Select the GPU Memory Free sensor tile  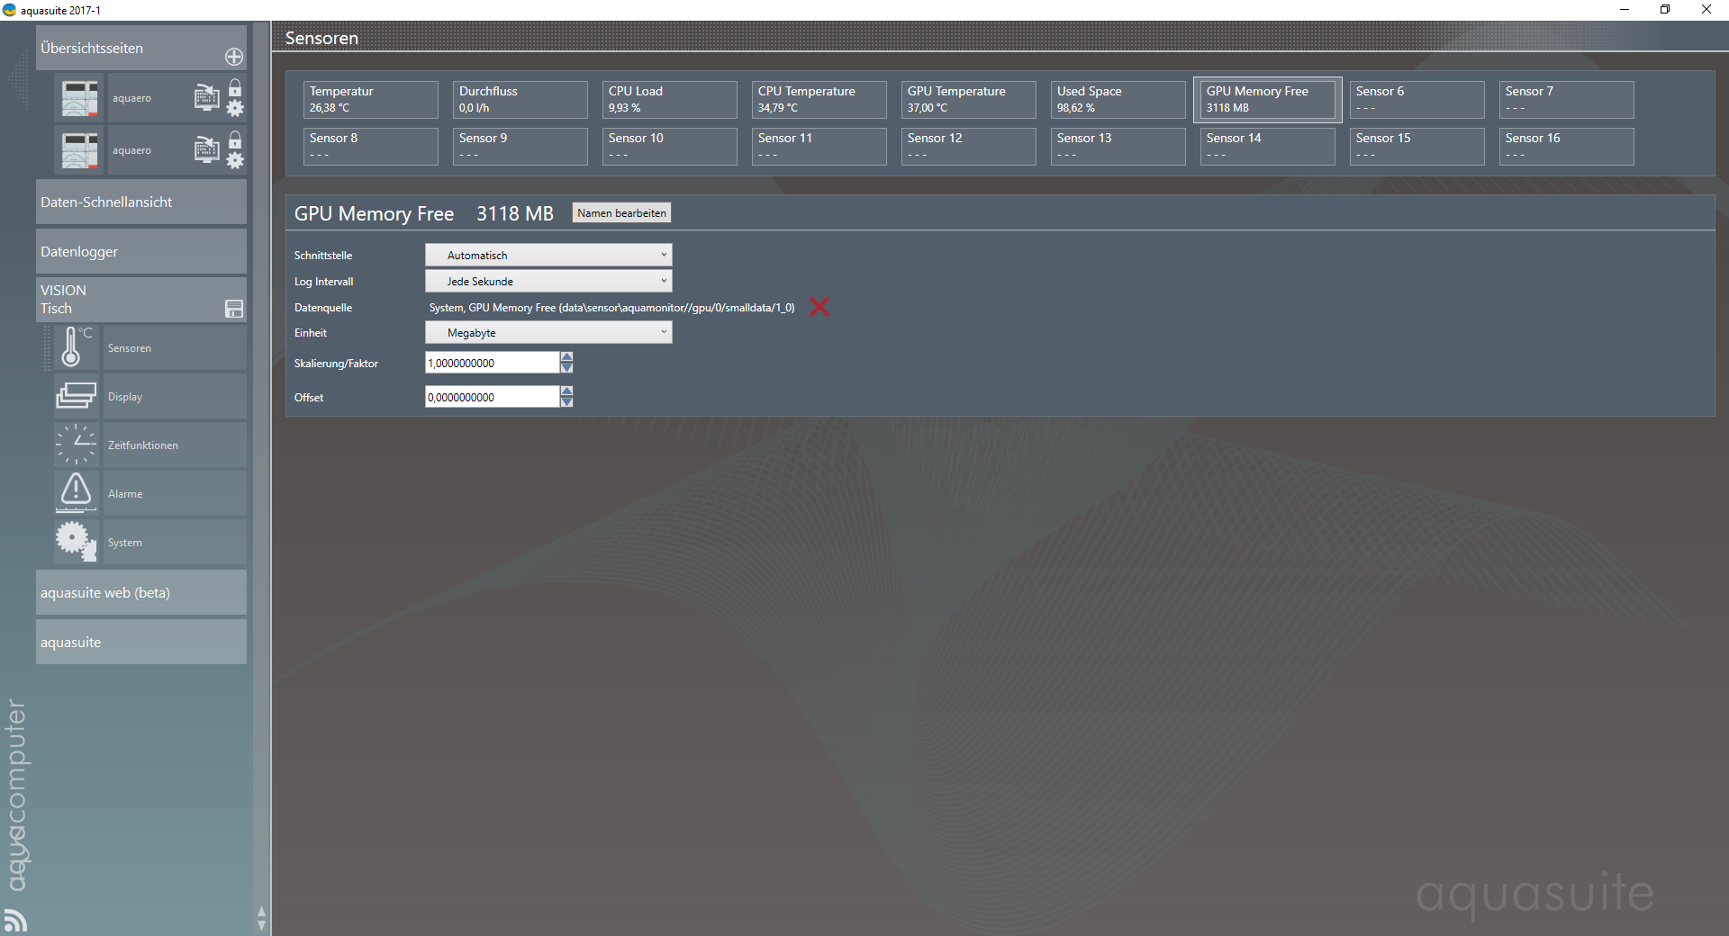coord(1267,99)
